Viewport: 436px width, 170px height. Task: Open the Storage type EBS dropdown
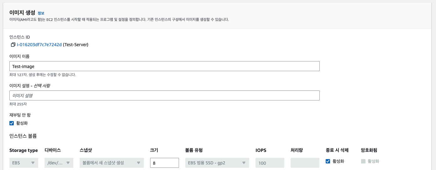pos(24,163)
